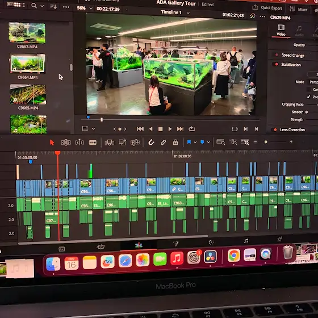
Task: Click the viewer jog-wheel dot control
Action: 120,129
